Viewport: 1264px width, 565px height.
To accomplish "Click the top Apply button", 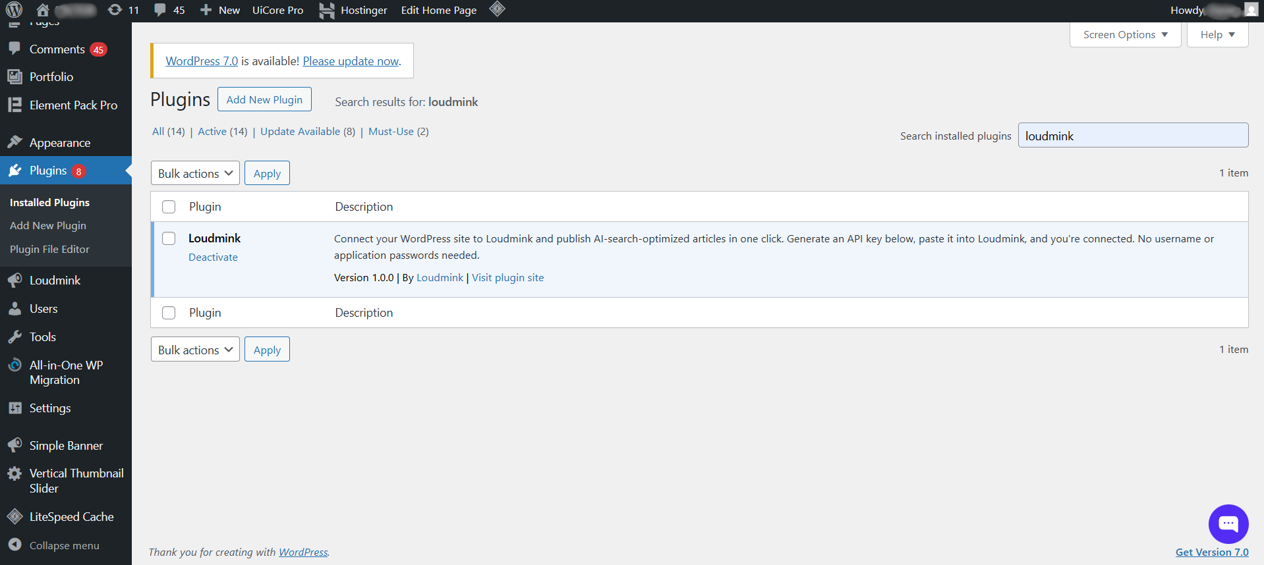I will 267,173.
